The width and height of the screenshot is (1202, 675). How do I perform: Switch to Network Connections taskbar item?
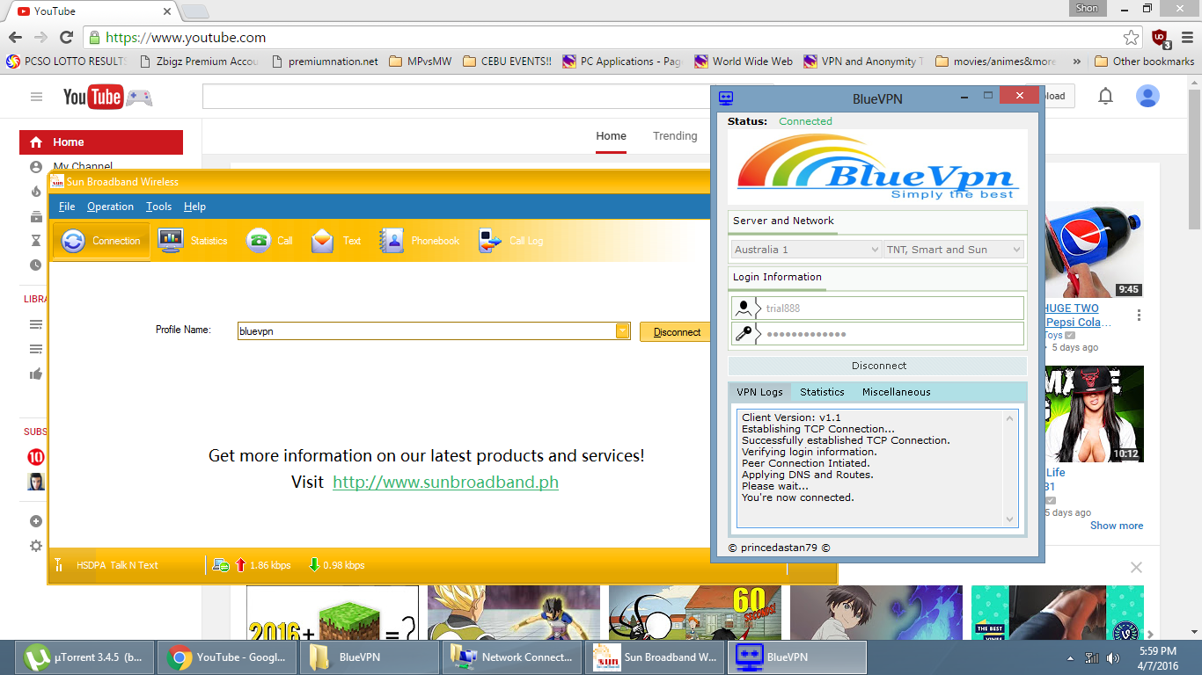coord(513,657)
